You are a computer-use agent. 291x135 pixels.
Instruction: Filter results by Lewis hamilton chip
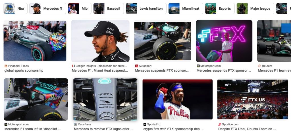146,8
